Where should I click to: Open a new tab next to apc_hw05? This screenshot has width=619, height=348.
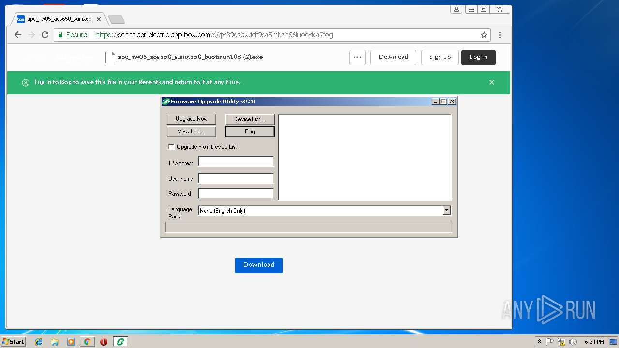click(117, 19)
